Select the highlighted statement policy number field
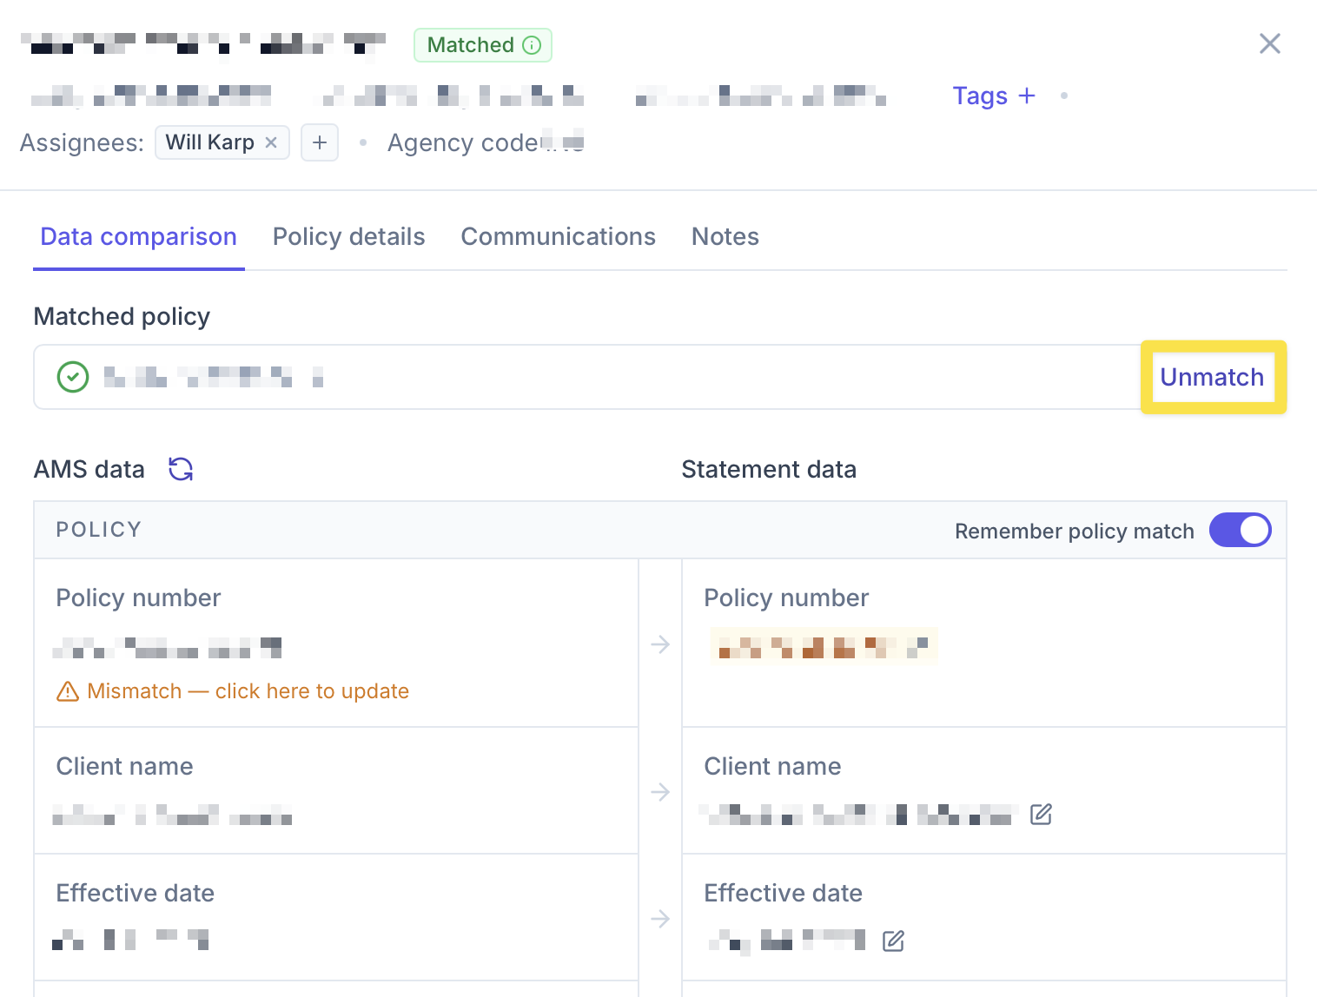Viewport: 1317px width, 997px height. pos(824,646)
